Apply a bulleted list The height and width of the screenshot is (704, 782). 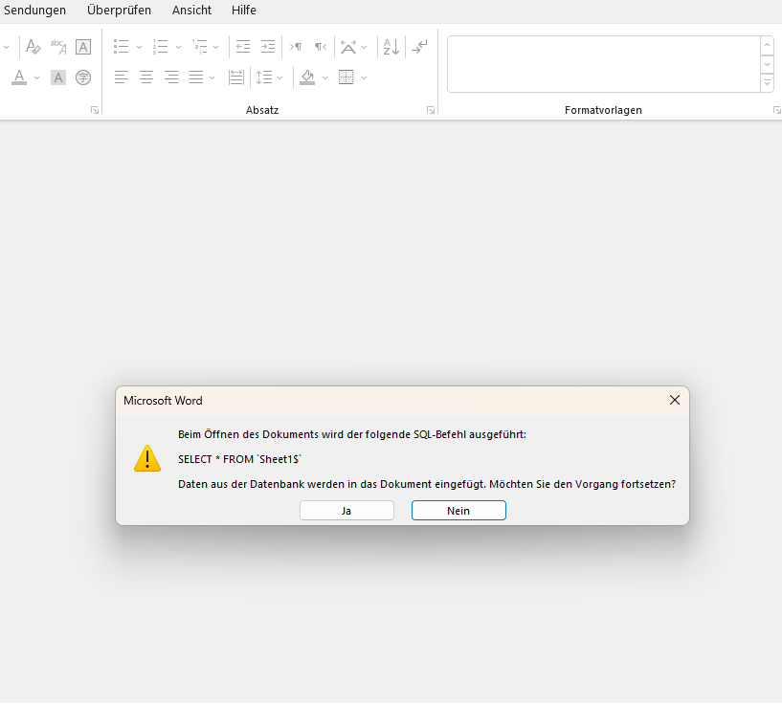pos(122,47)
